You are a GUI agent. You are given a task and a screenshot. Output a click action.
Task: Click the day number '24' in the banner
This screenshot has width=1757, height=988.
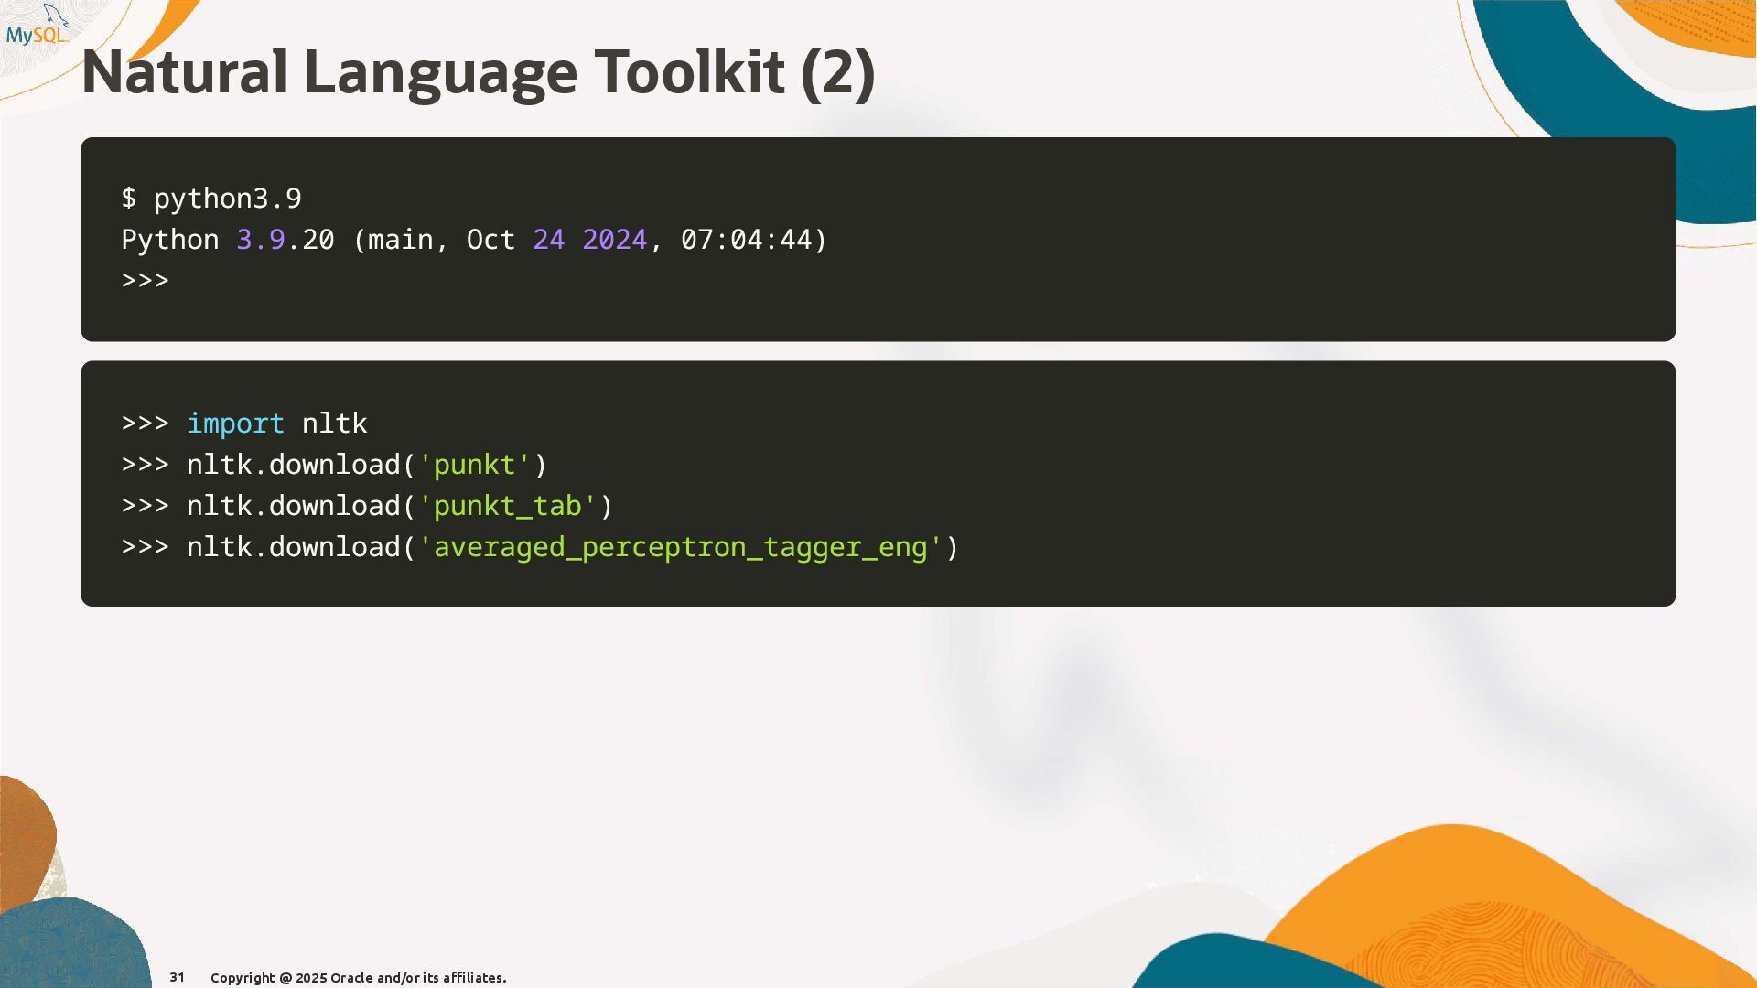(548, 240)
